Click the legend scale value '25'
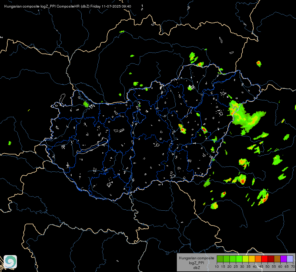 [x=236, y=267]
